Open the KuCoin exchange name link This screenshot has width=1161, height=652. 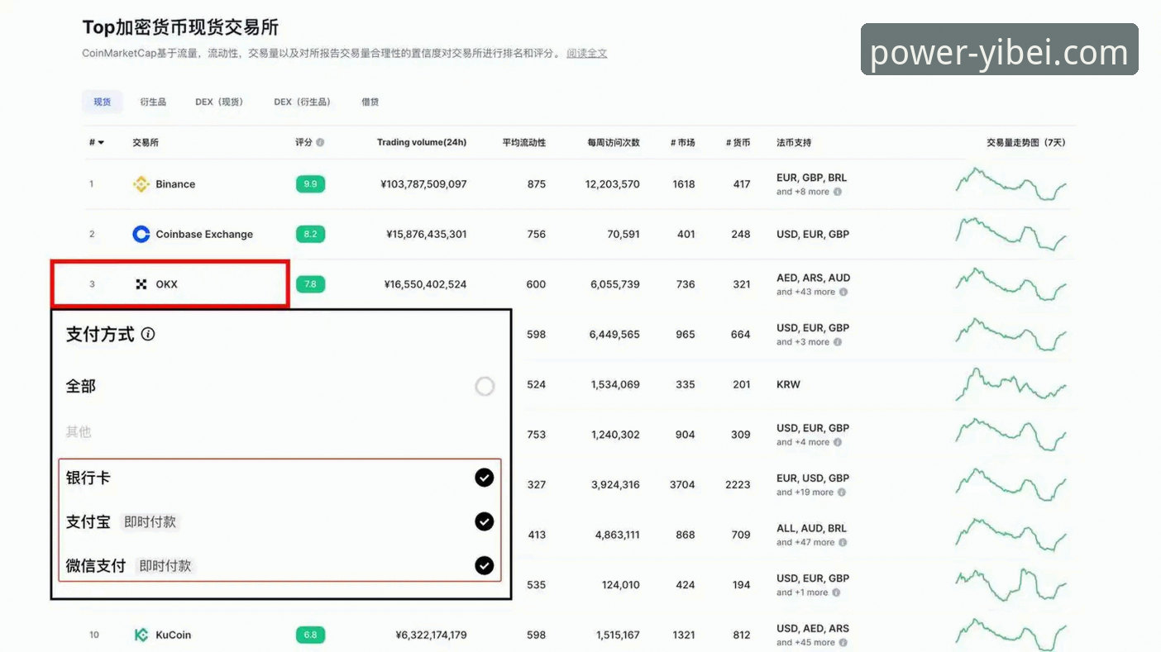(x=173, y=635)
